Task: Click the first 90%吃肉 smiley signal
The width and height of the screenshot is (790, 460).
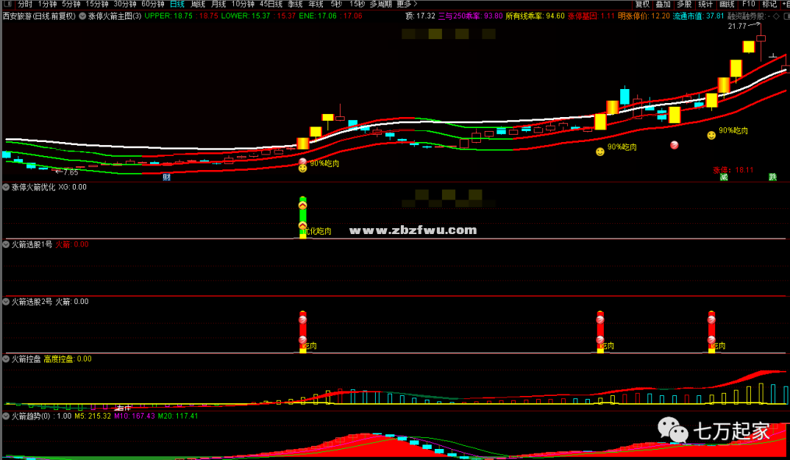Action: 302,168
